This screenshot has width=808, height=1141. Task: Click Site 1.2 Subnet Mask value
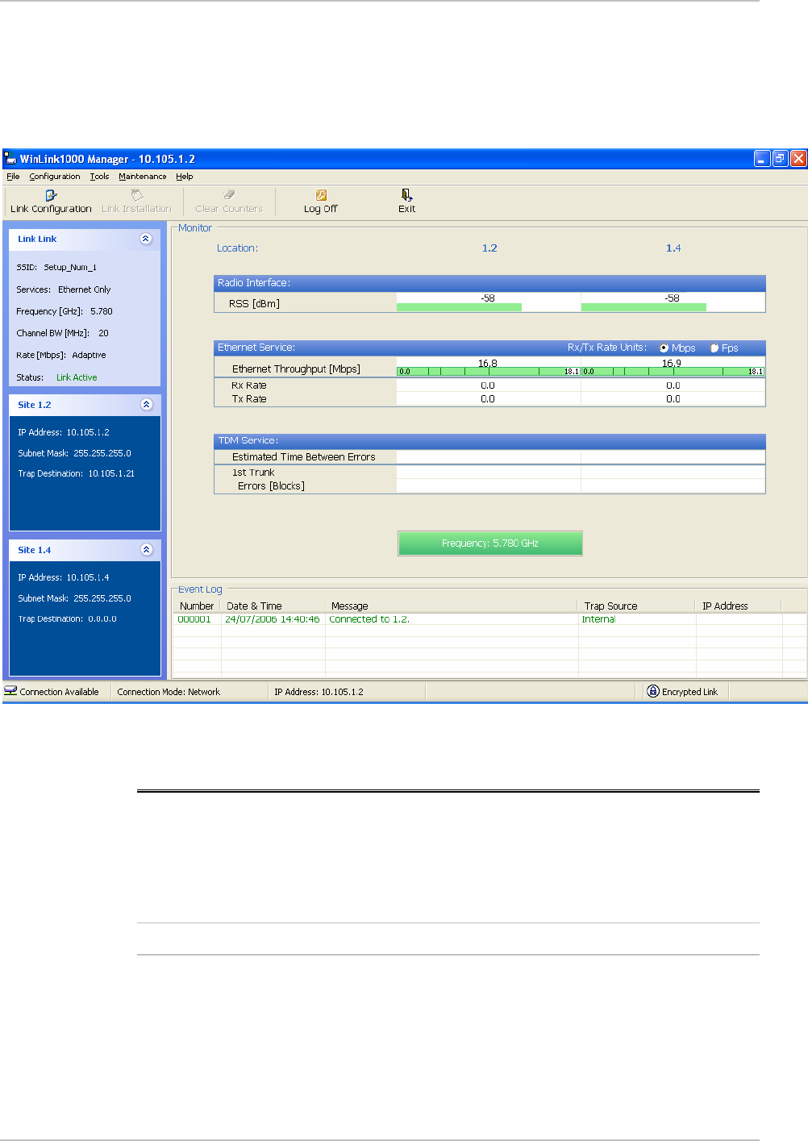[102, 453]
